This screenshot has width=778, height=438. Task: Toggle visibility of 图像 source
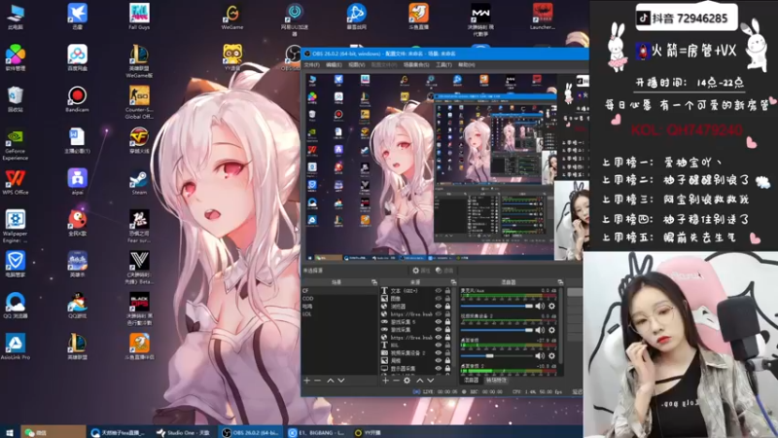439,299
